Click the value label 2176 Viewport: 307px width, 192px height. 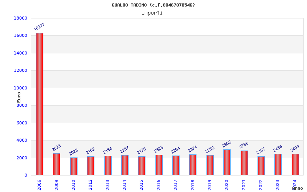[x=142, y=151]
